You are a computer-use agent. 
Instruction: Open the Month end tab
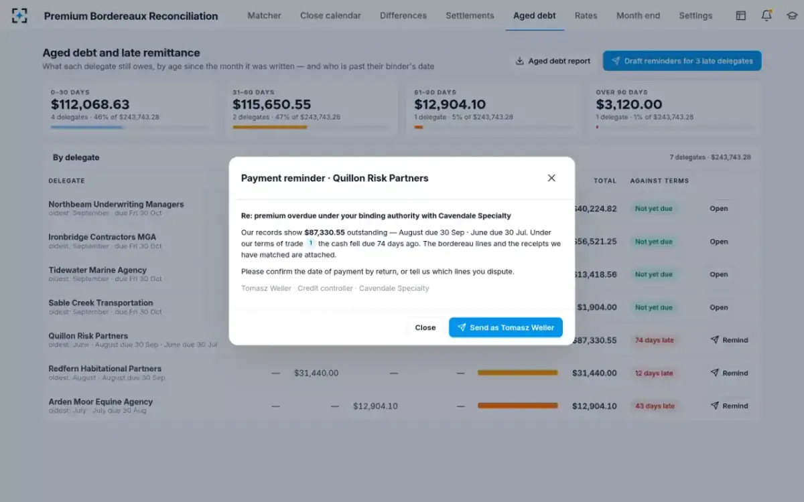coord(638,15)
